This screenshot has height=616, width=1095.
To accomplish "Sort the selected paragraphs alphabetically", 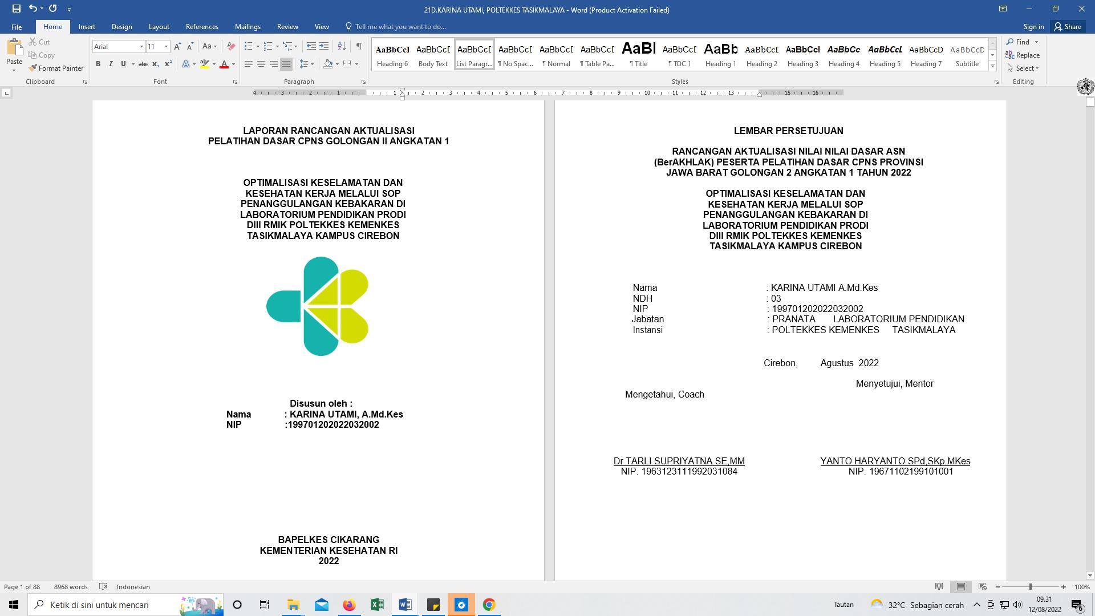I will click(342, 46).
